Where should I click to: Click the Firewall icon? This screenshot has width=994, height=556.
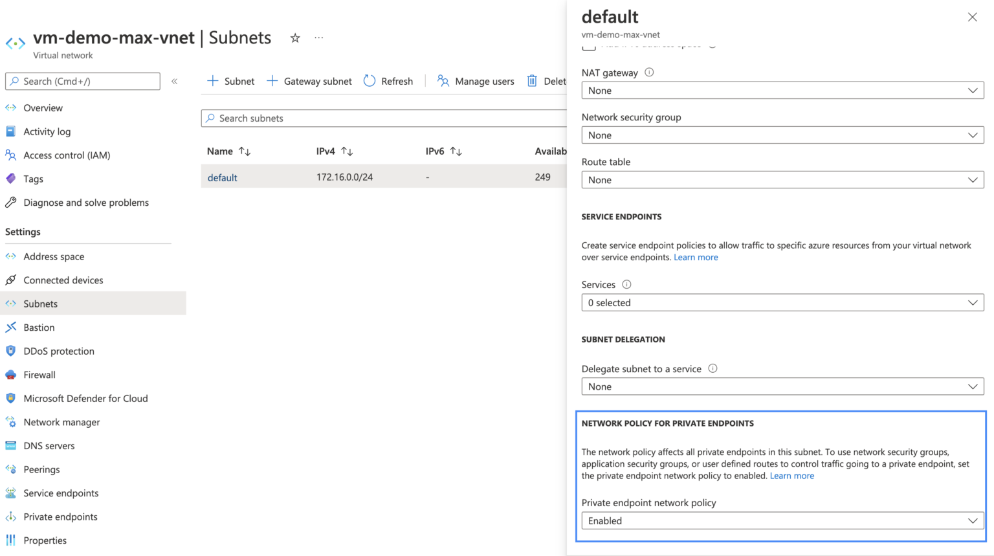11,375
